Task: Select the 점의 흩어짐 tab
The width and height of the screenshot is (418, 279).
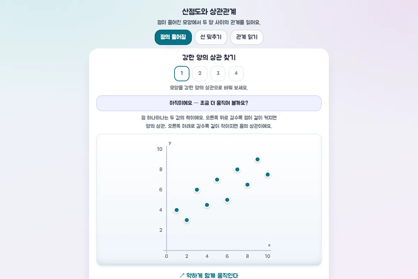Action: pyautogui.click(x=173, y=37)
